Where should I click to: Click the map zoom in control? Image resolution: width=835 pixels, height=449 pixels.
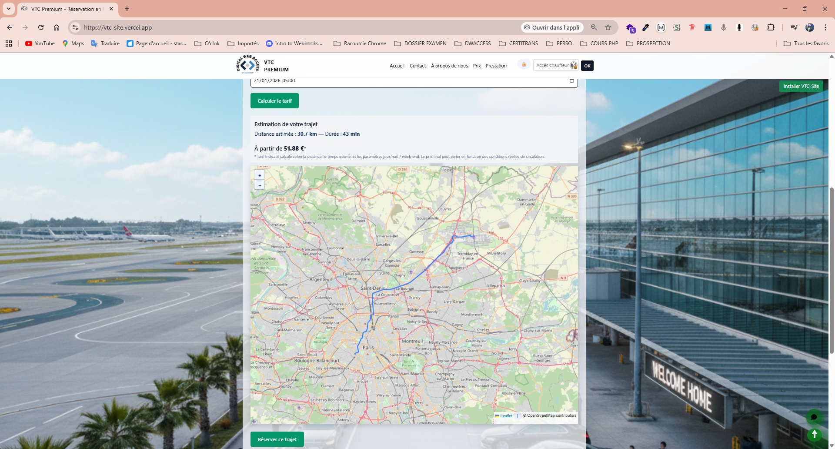259,175
